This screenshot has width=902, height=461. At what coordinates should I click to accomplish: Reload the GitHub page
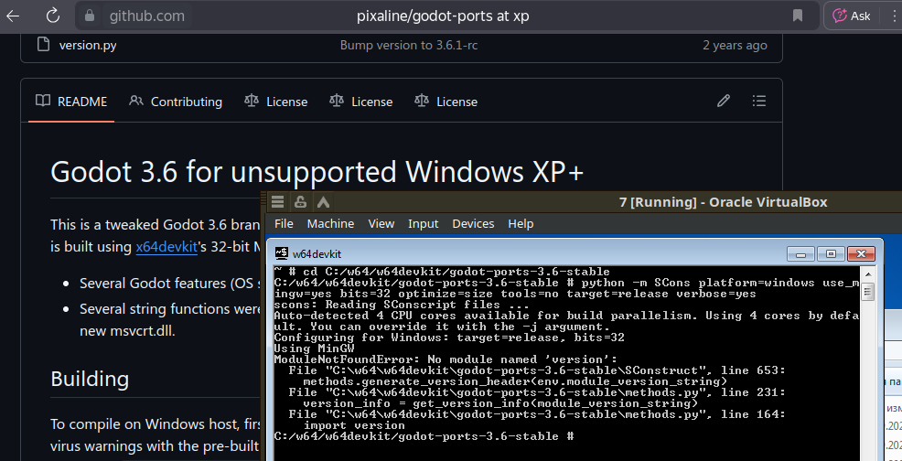53,16
